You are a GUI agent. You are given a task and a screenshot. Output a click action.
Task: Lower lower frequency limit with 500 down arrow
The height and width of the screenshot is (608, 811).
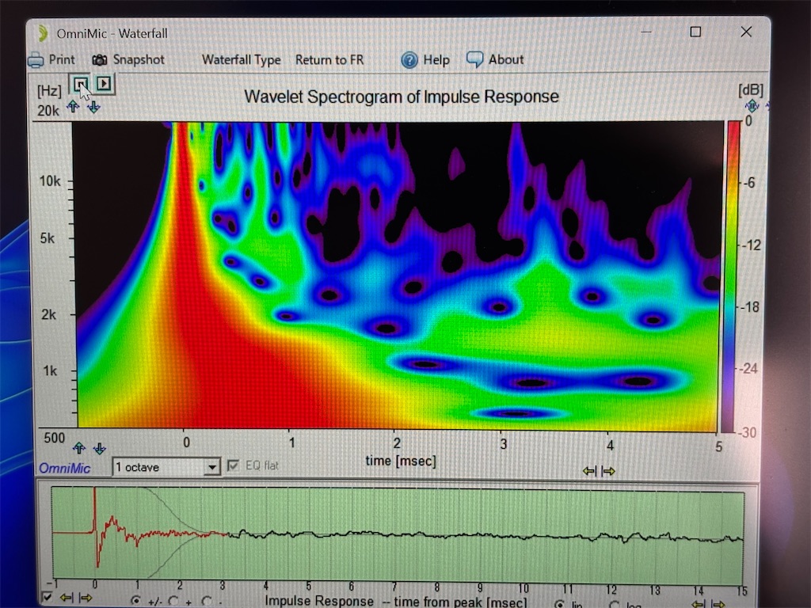tap(99, 448)
